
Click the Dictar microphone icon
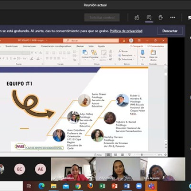[x=142, y=54]
